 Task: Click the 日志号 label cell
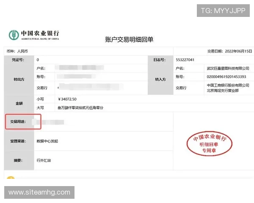(160, 60)
